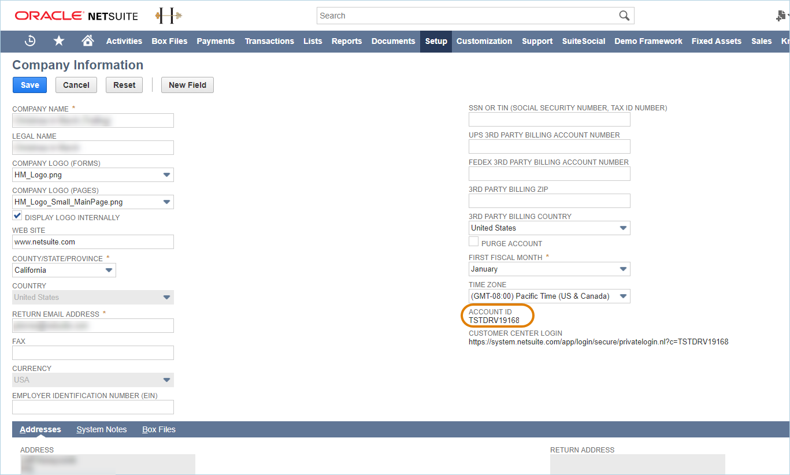Open the Documents menu

(x=393, y=41)
